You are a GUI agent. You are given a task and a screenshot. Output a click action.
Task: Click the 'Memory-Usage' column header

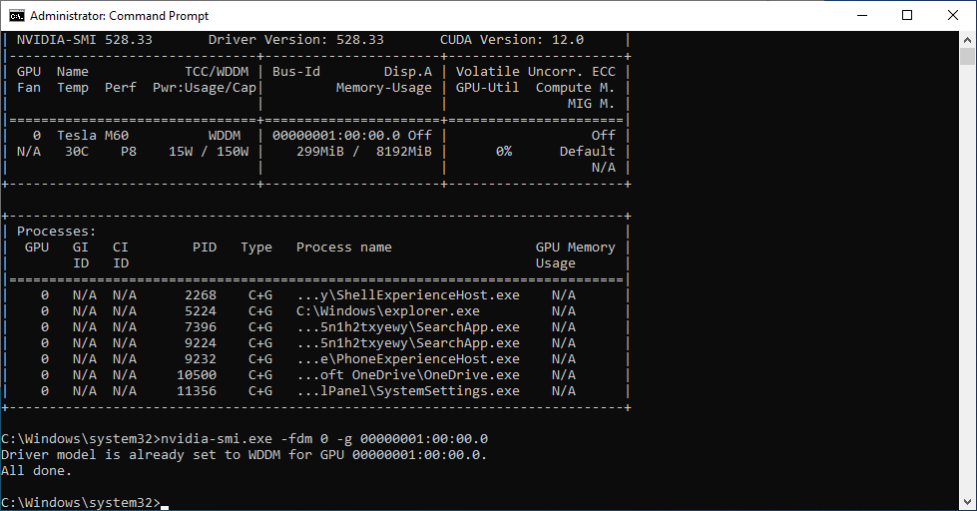384,88
